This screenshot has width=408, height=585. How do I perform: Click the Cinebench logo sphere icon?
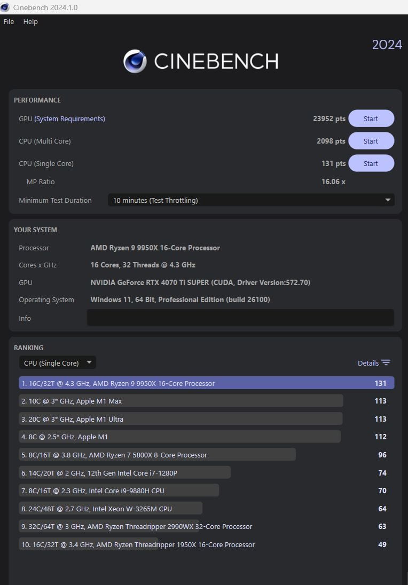(x=135, y=61)
